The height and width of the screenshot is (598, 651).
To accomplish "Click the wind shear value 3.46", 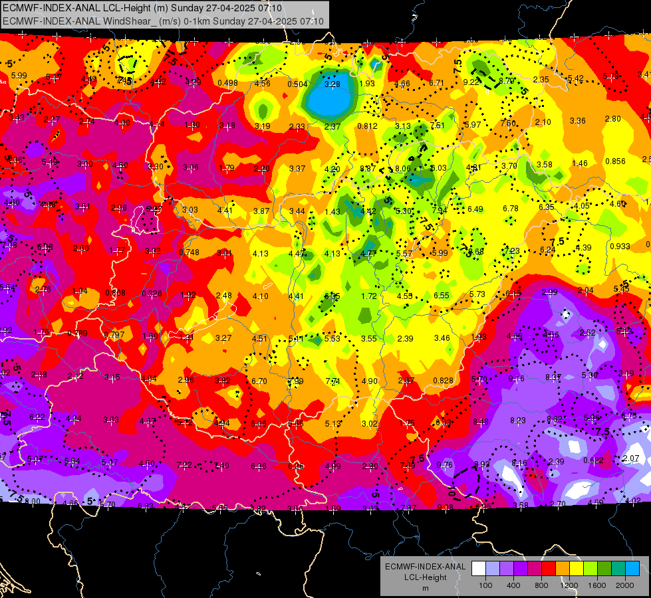I will (x=442, y=338).
